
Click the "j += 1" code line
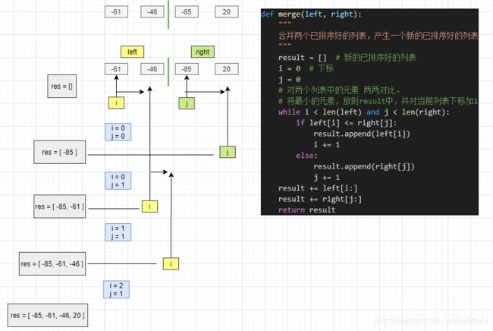(x=327, y=178)
